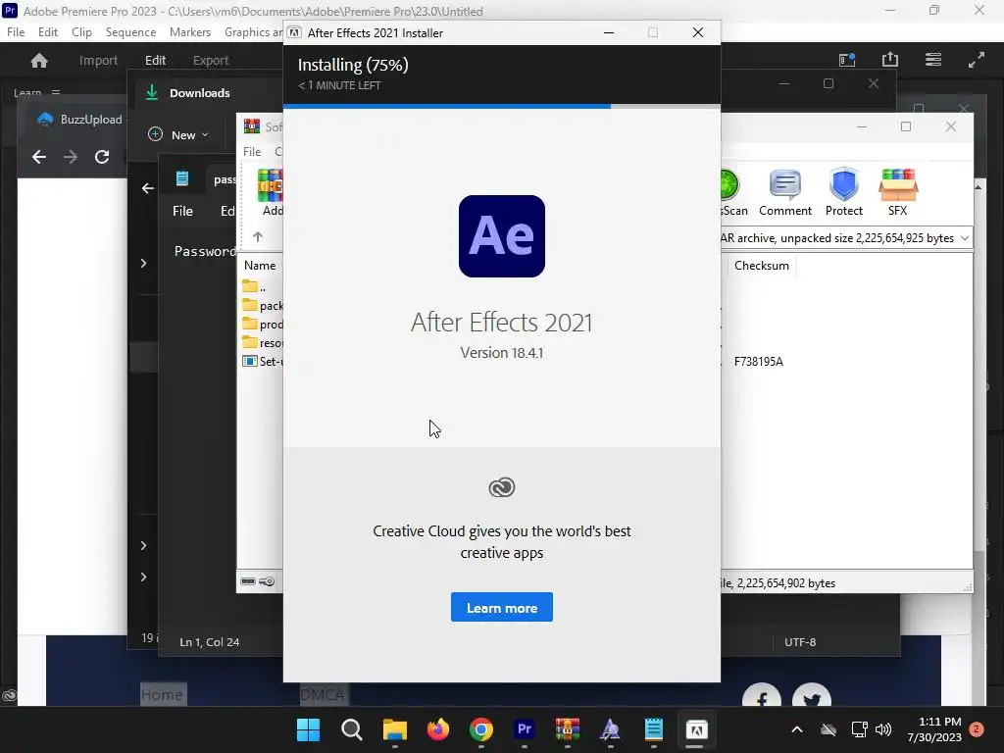This screenshot has height=753, width=1004.
Task: Open Premiere Pro File menu
Action: 16,32
